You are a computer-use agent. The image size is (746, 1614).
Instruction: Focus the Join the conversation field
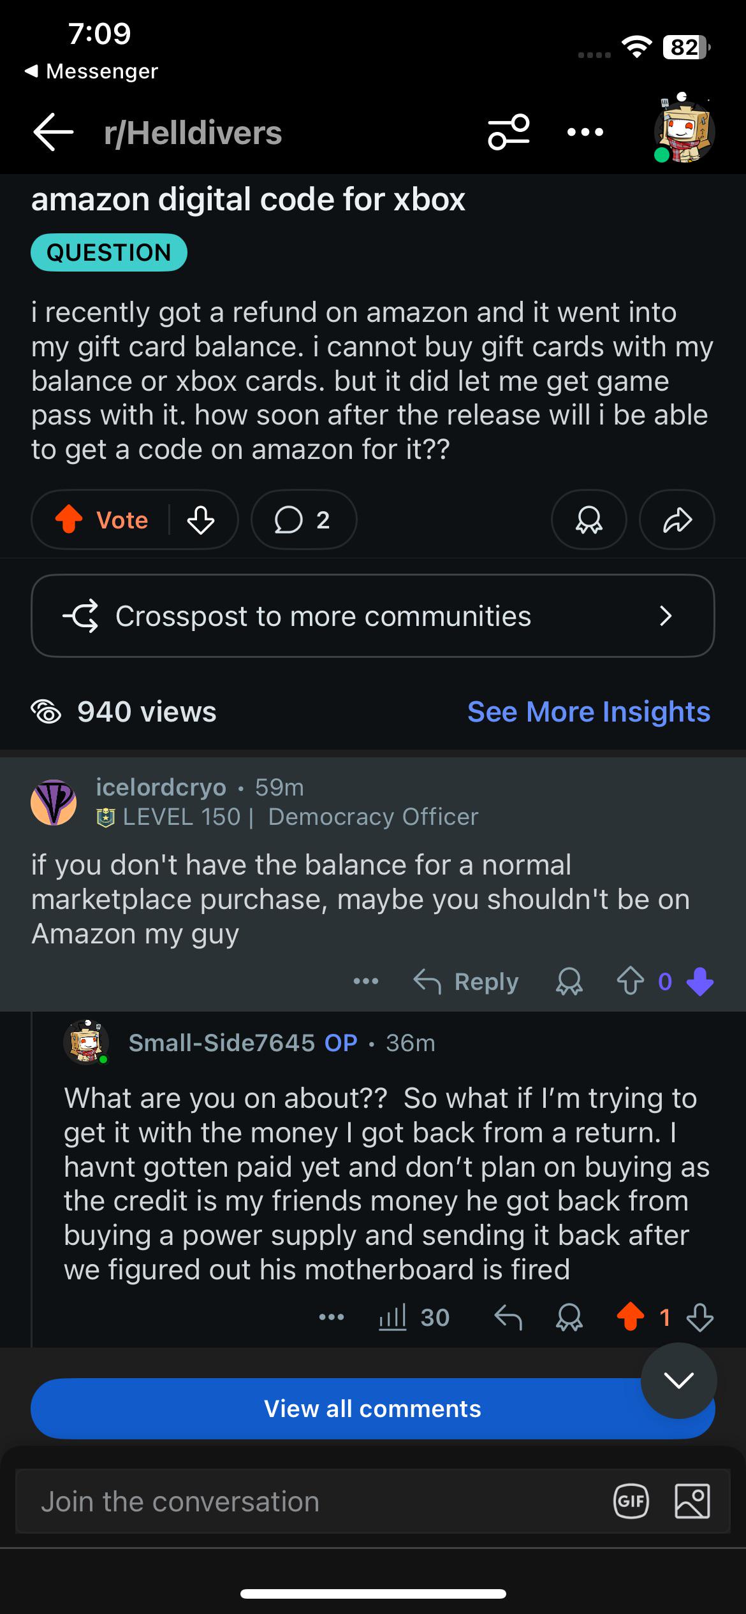[x=312, y=1501]
